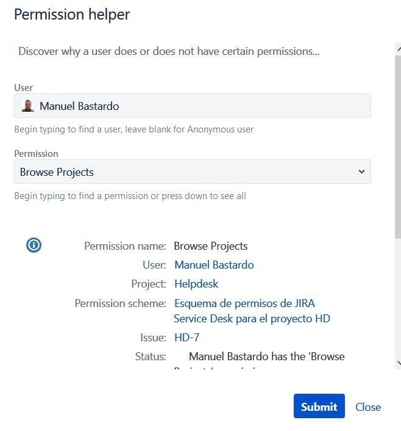Click the blue information icon
401x431 pixels.
pyautogui.click(x=34, y=245)
